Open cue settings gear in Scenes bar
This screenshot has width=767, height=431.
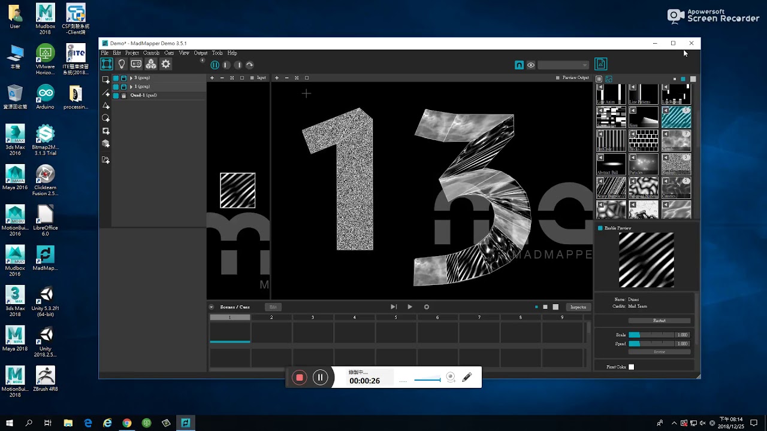click(427, 307)
